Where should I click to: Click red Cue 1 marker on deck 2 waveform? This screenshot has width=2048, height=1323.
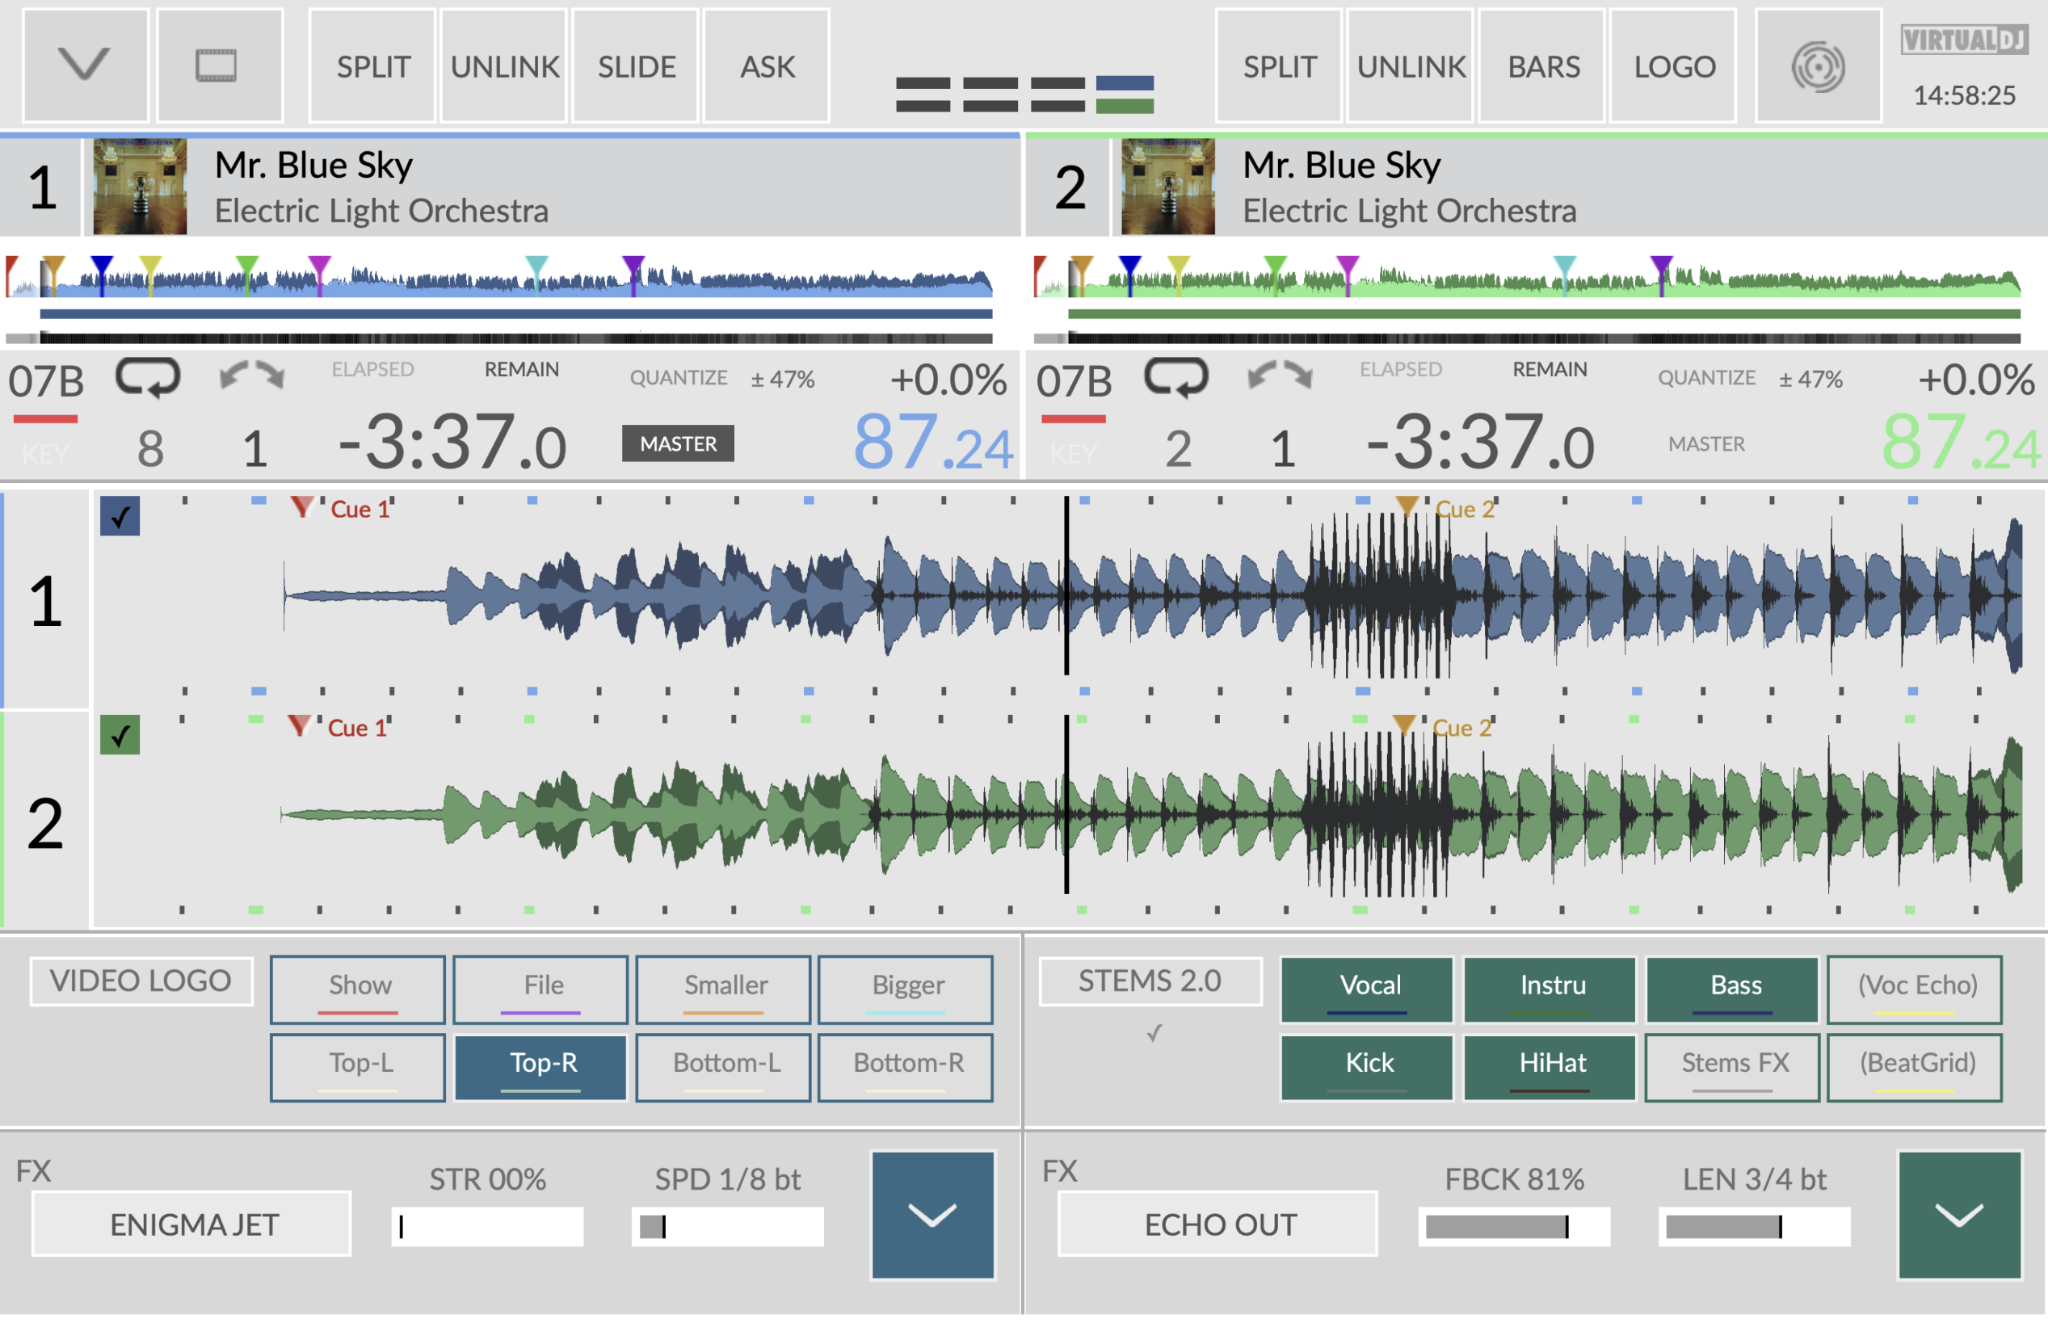tap(298, 726)
